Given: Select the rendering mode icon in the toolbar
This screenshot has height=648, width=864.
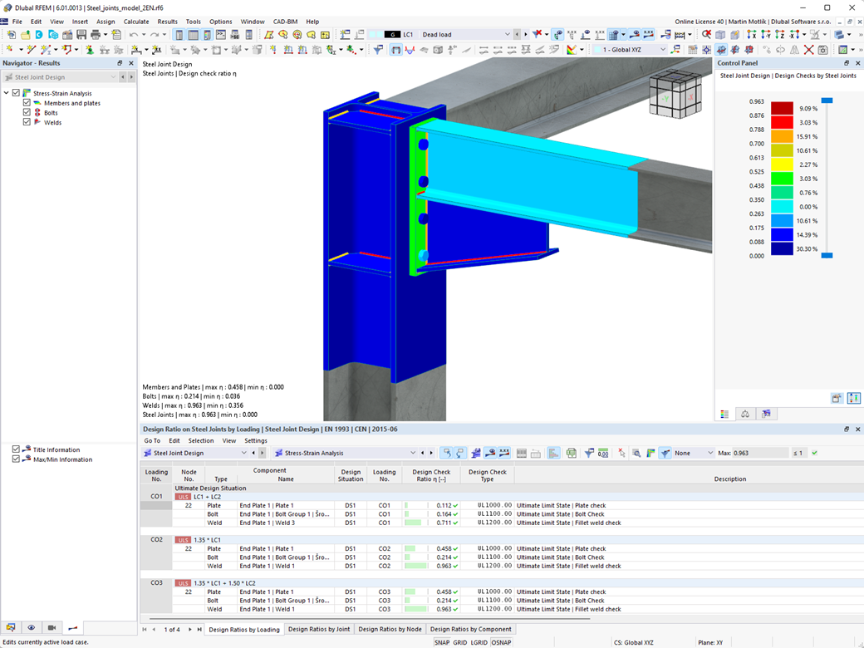Looking at the screenshot, I should pos(838,36).
